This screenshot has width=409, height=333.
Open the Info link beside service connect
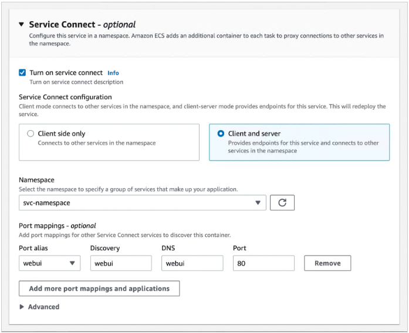[113, 73]
